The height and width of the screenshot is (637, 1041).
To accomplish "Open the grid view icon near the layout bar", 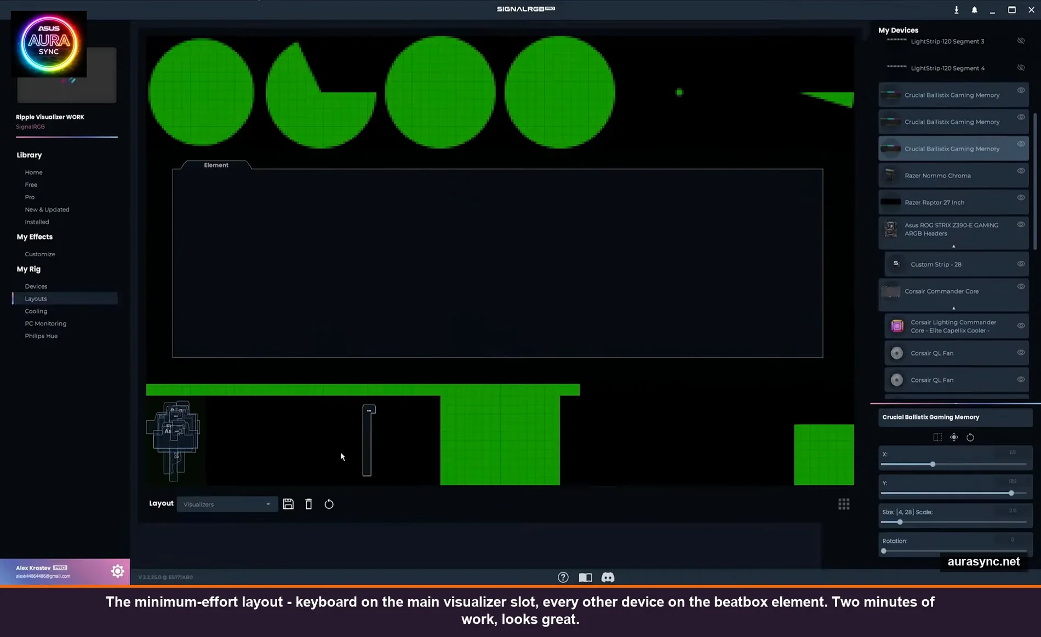I will tap(844, 503).
